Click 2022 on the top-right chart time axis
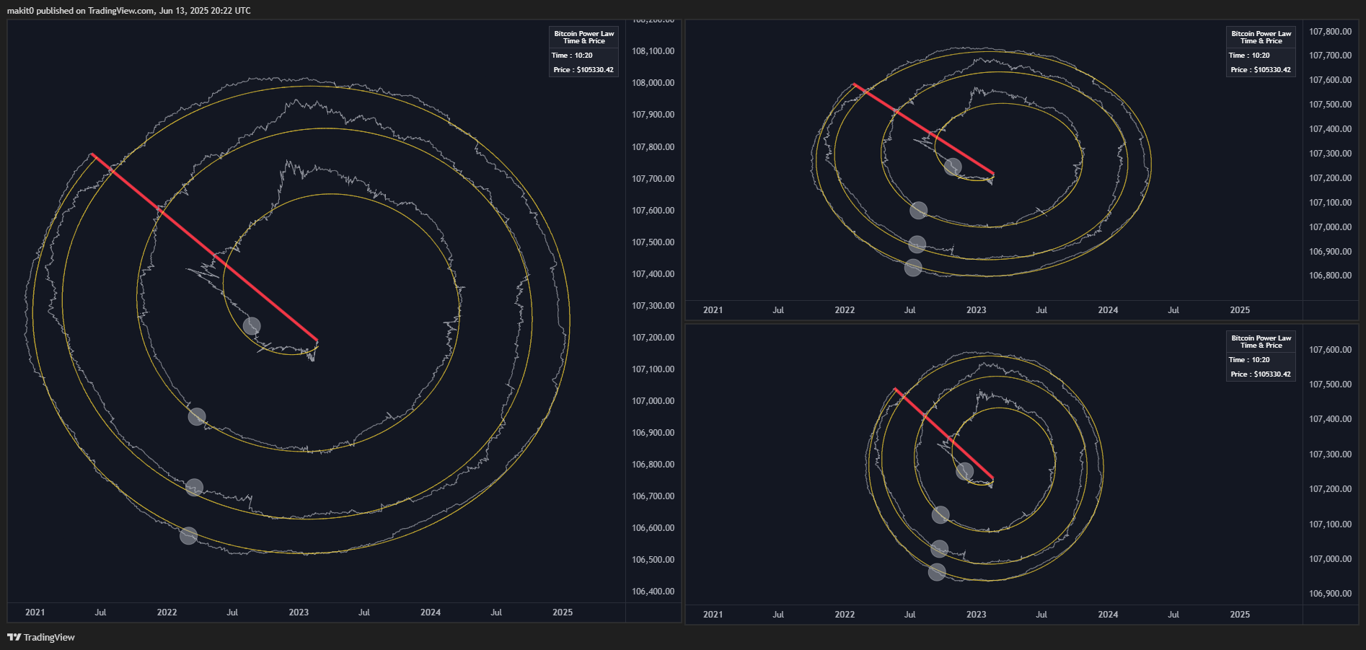Screen dimensions: 1366x650 pos(845,310)
